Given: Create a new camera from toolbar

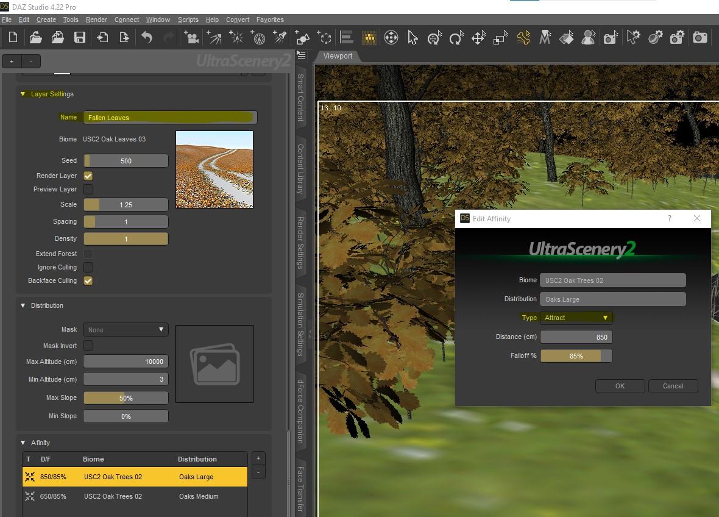Looking at the screenshot, I should (191, 37).
